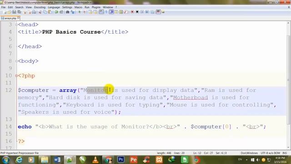Click the 'echo' keyword on line 14
Screen dimensions: 291x164
coord(25,127)
